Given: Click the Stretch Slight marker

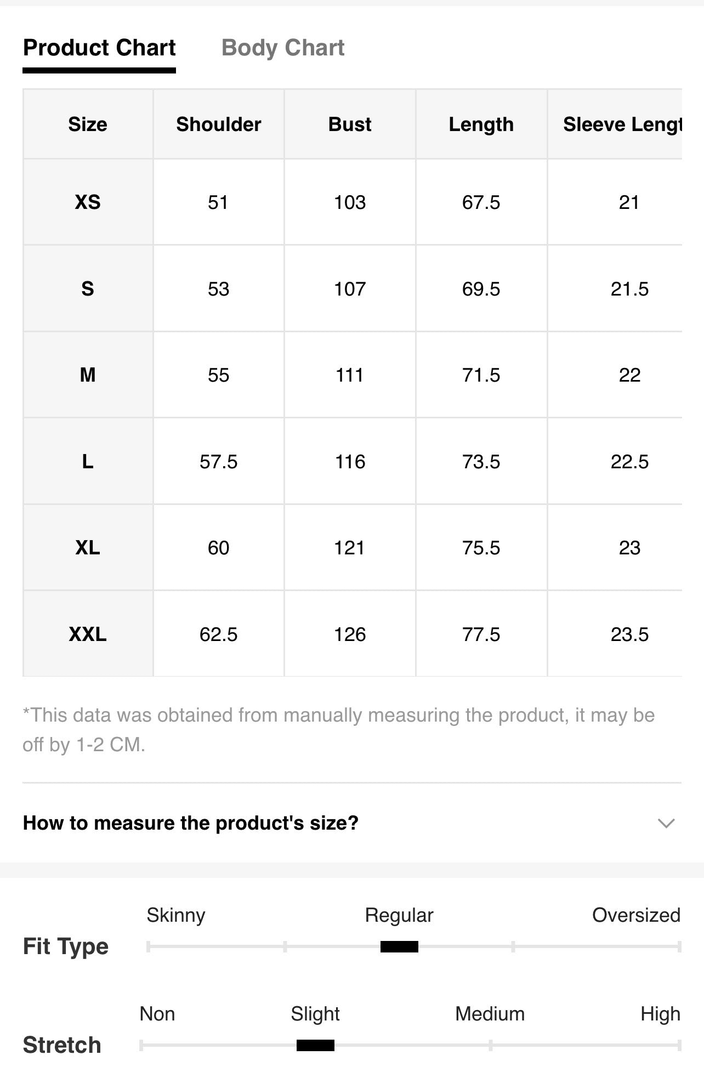Looking at the screenshot, I should click(x=315, y=1045).
